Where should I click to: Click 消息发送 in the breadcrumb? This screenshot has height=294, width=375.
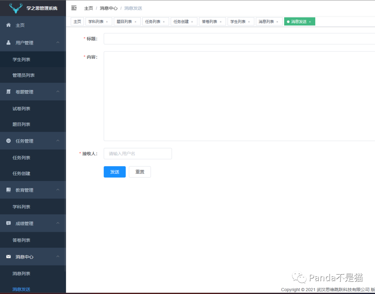point(133,8)
